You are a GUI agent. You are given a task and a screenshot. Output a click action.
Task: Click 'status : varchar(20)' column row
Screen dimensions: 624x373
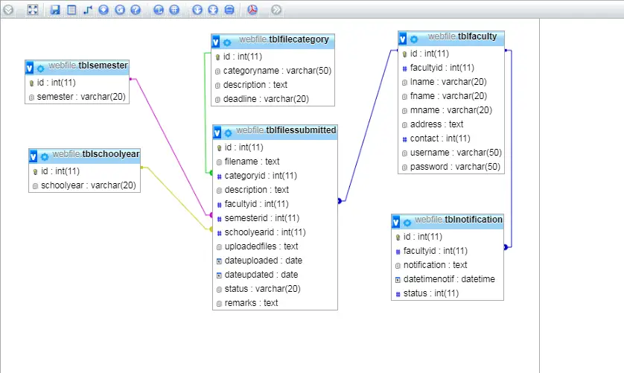pos(275,289)
